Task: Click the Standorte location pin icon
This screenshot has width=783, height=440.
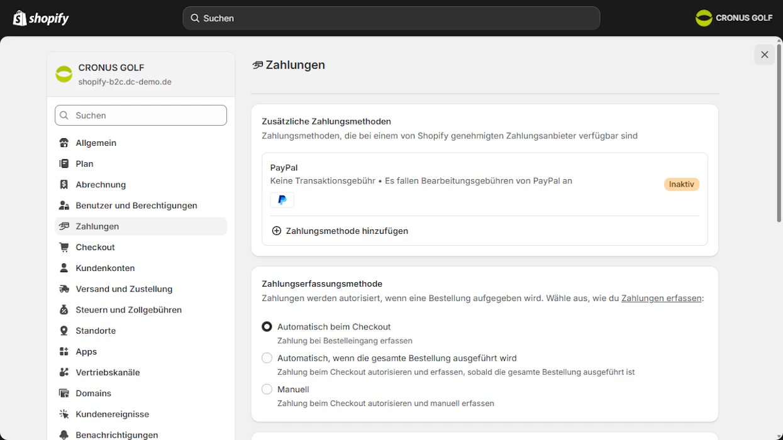Action: (x=64, y=331)
